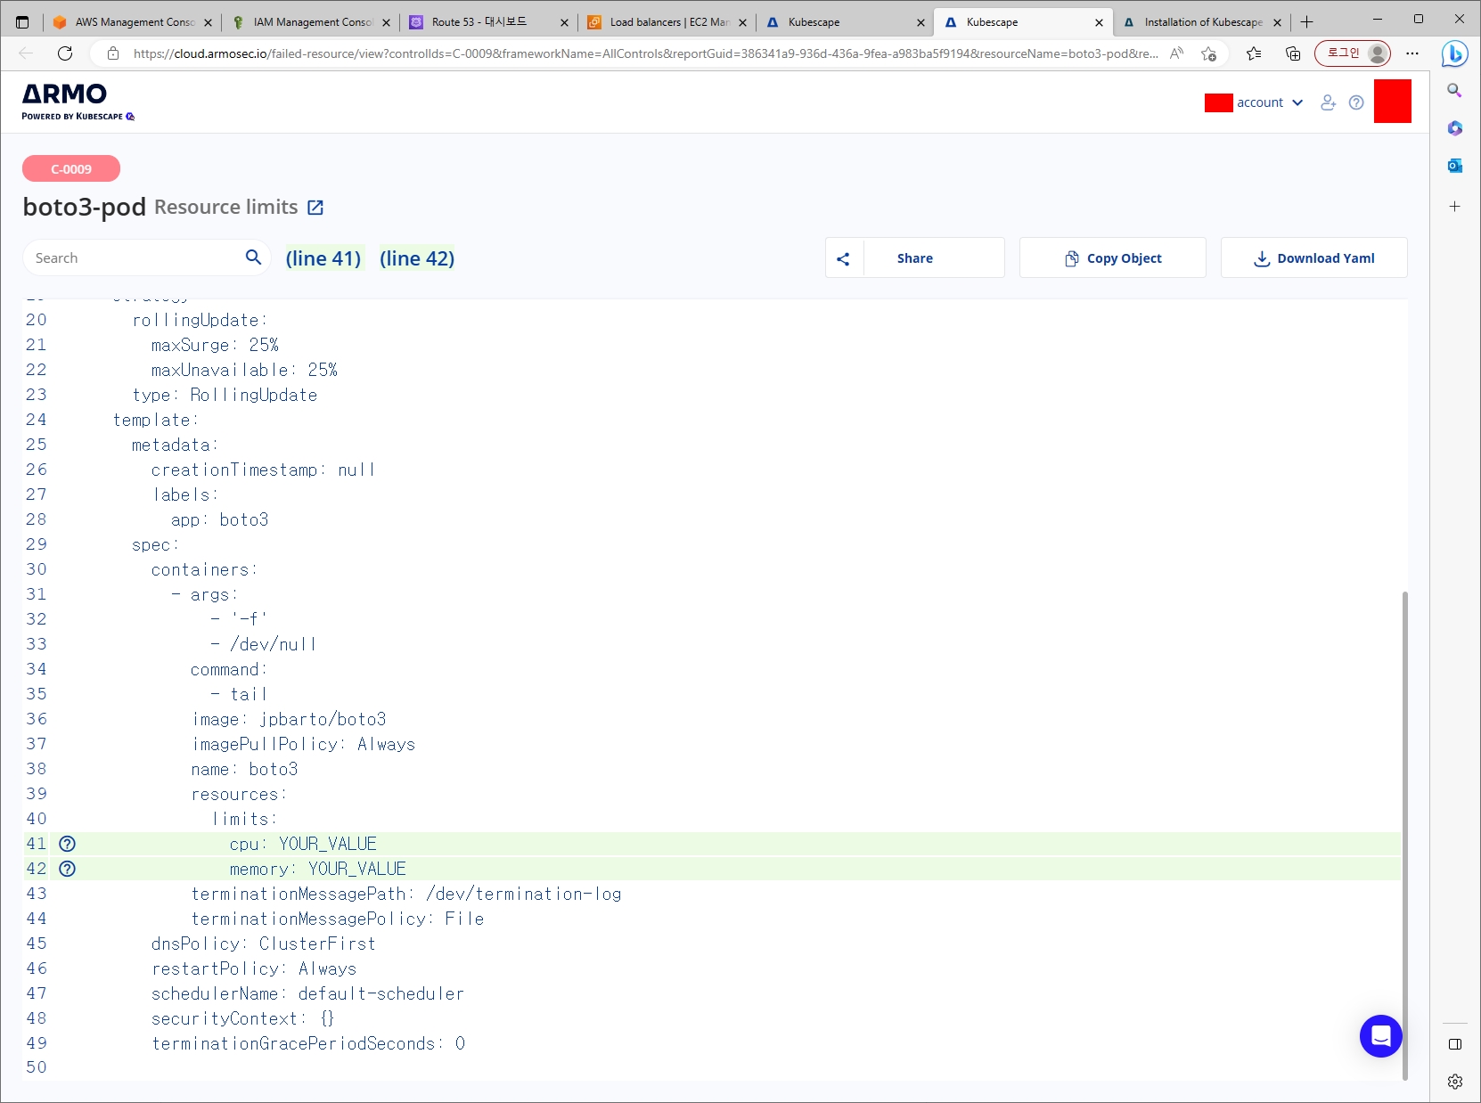Close the IAM Management Console tab
This screenshot has height=1103, width=1481.
click(386, 23)
